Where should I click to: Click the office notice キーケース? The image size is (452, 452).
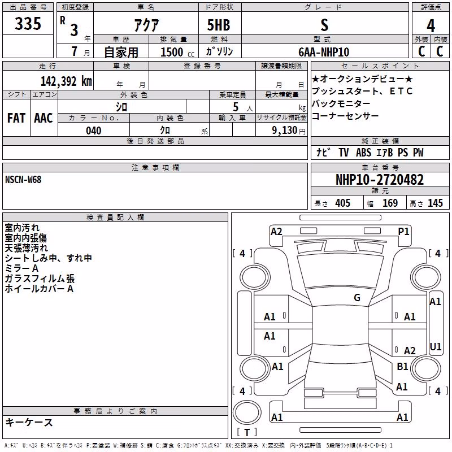pyautogui.click(x=29, y=422)
